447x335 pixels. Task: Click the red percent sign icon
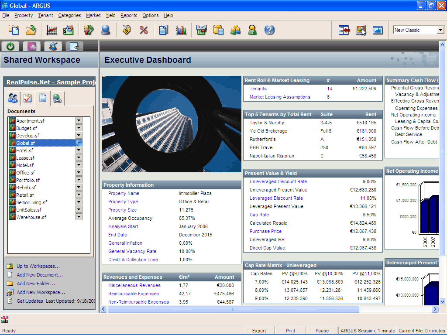144,30
